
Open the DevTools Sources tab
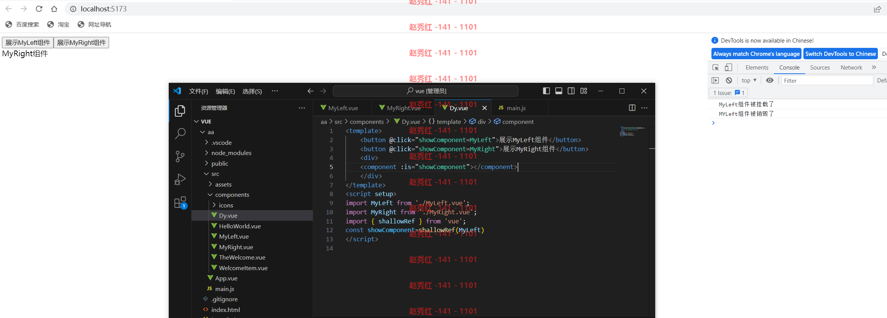pyautogui.click(x=820, y=67)
